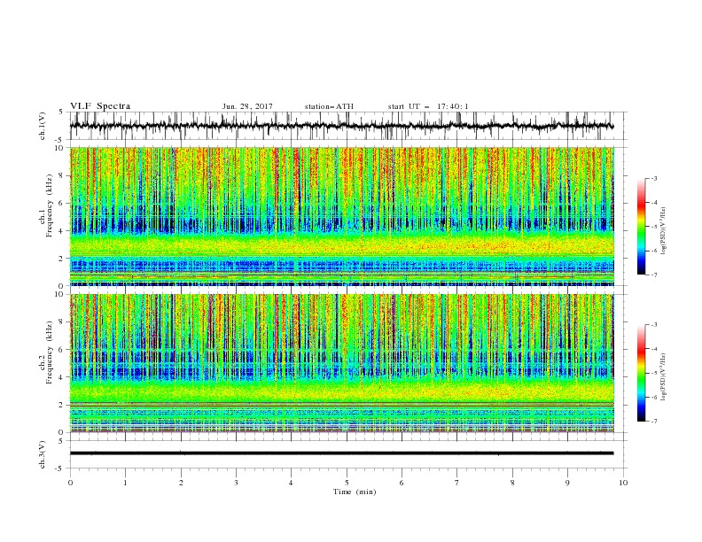Click the "8" kHz tick on ch.1 frequency axis

click(x=62, y=175)
